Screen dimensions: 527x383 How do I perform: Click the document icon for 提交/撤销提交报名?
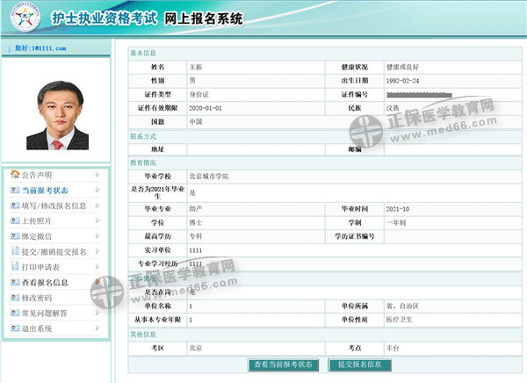[x=15, y=251]
